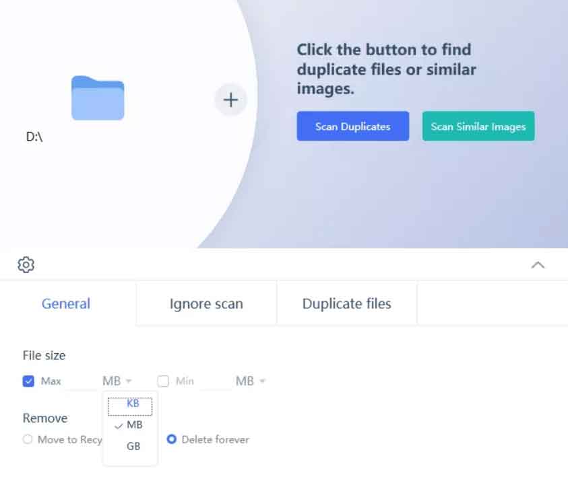
Task: Choose GB in the unit dropdown list
Action: click(x=133, y=445)
